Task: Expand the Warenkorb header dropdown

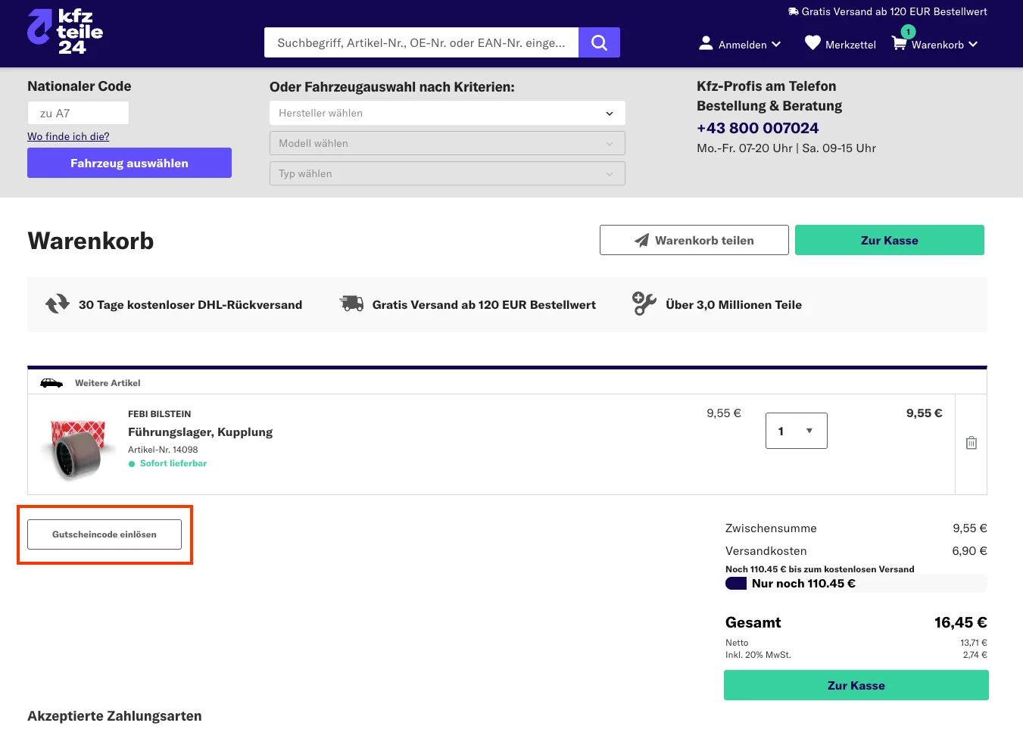Action: (x=944, y=44)
